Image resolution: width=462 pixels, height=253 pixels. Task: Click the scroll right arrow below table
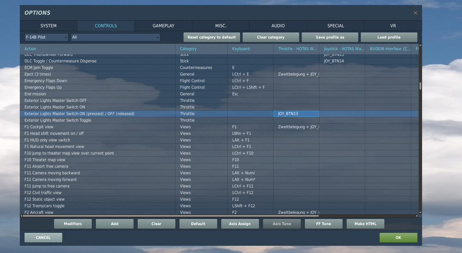(417, 216)
